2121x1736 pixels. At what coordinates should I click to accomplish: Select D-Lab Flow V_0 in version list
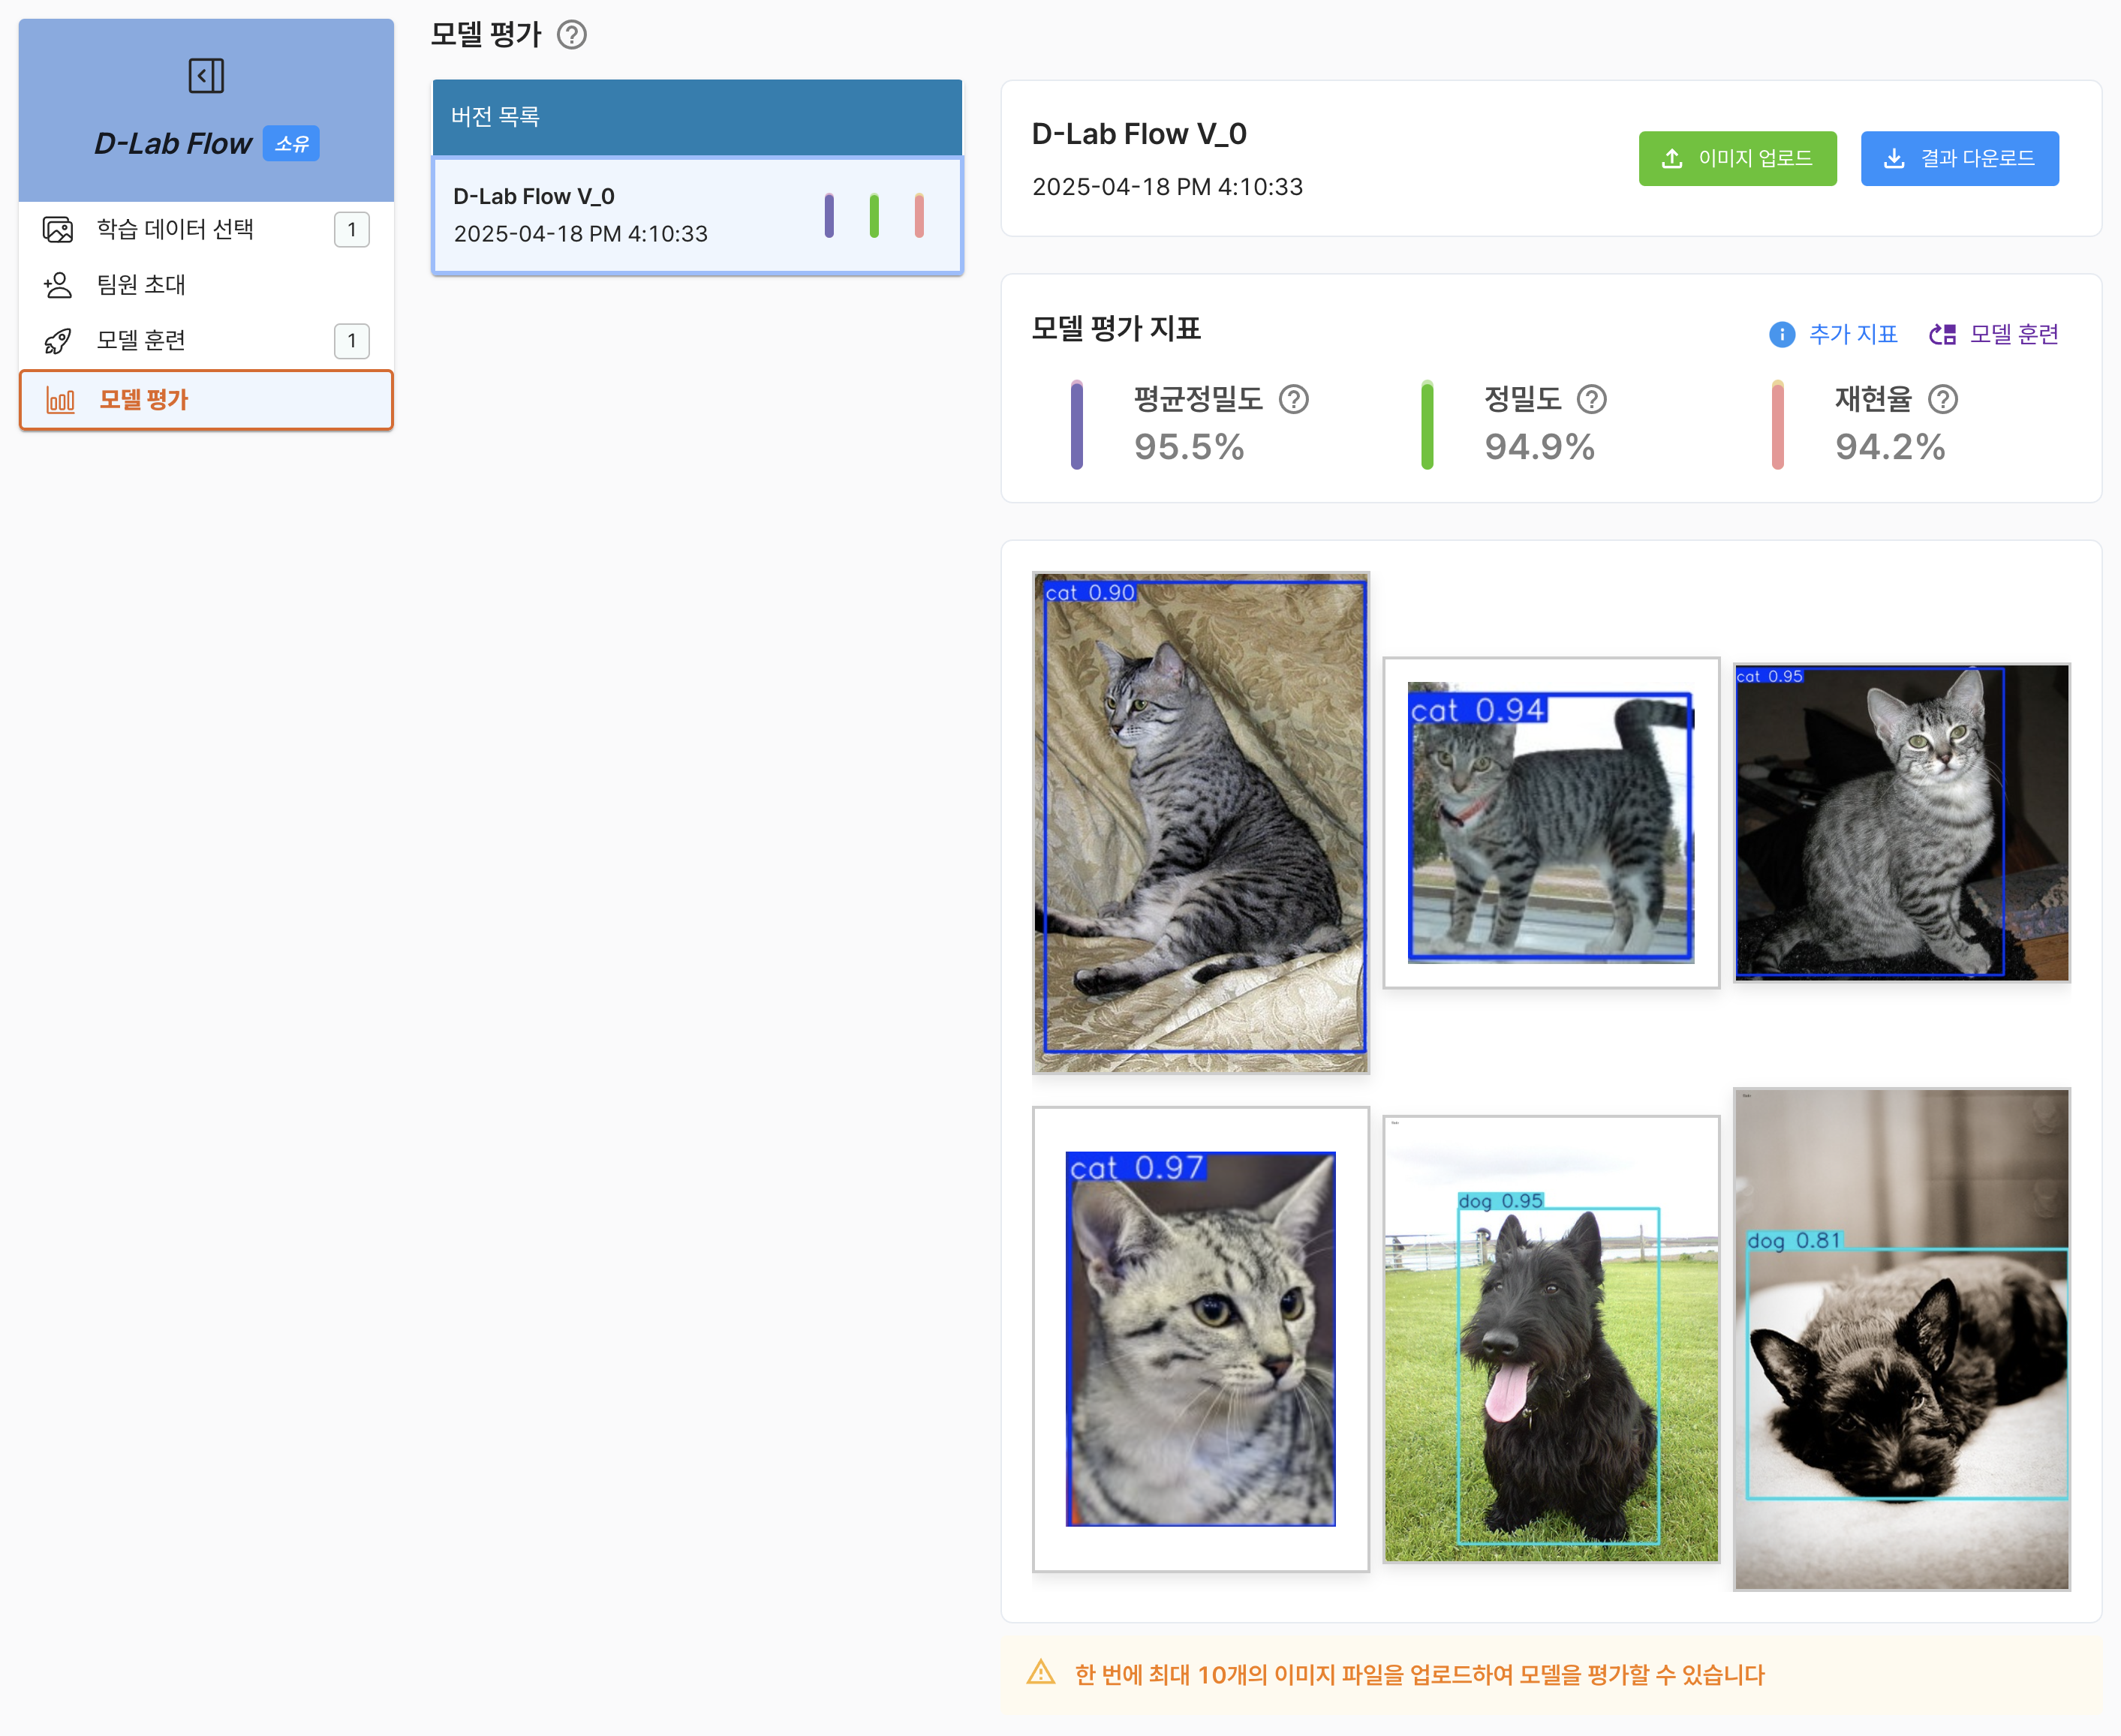[x=697, y=215]
